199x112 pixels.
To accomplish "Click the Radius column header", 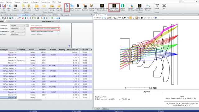I will 32,49.
